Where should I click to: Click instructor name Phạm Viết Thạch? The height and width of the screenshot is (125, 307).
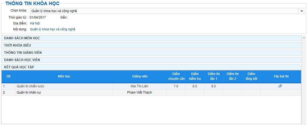pyautogui.click(x=139, y=92)
